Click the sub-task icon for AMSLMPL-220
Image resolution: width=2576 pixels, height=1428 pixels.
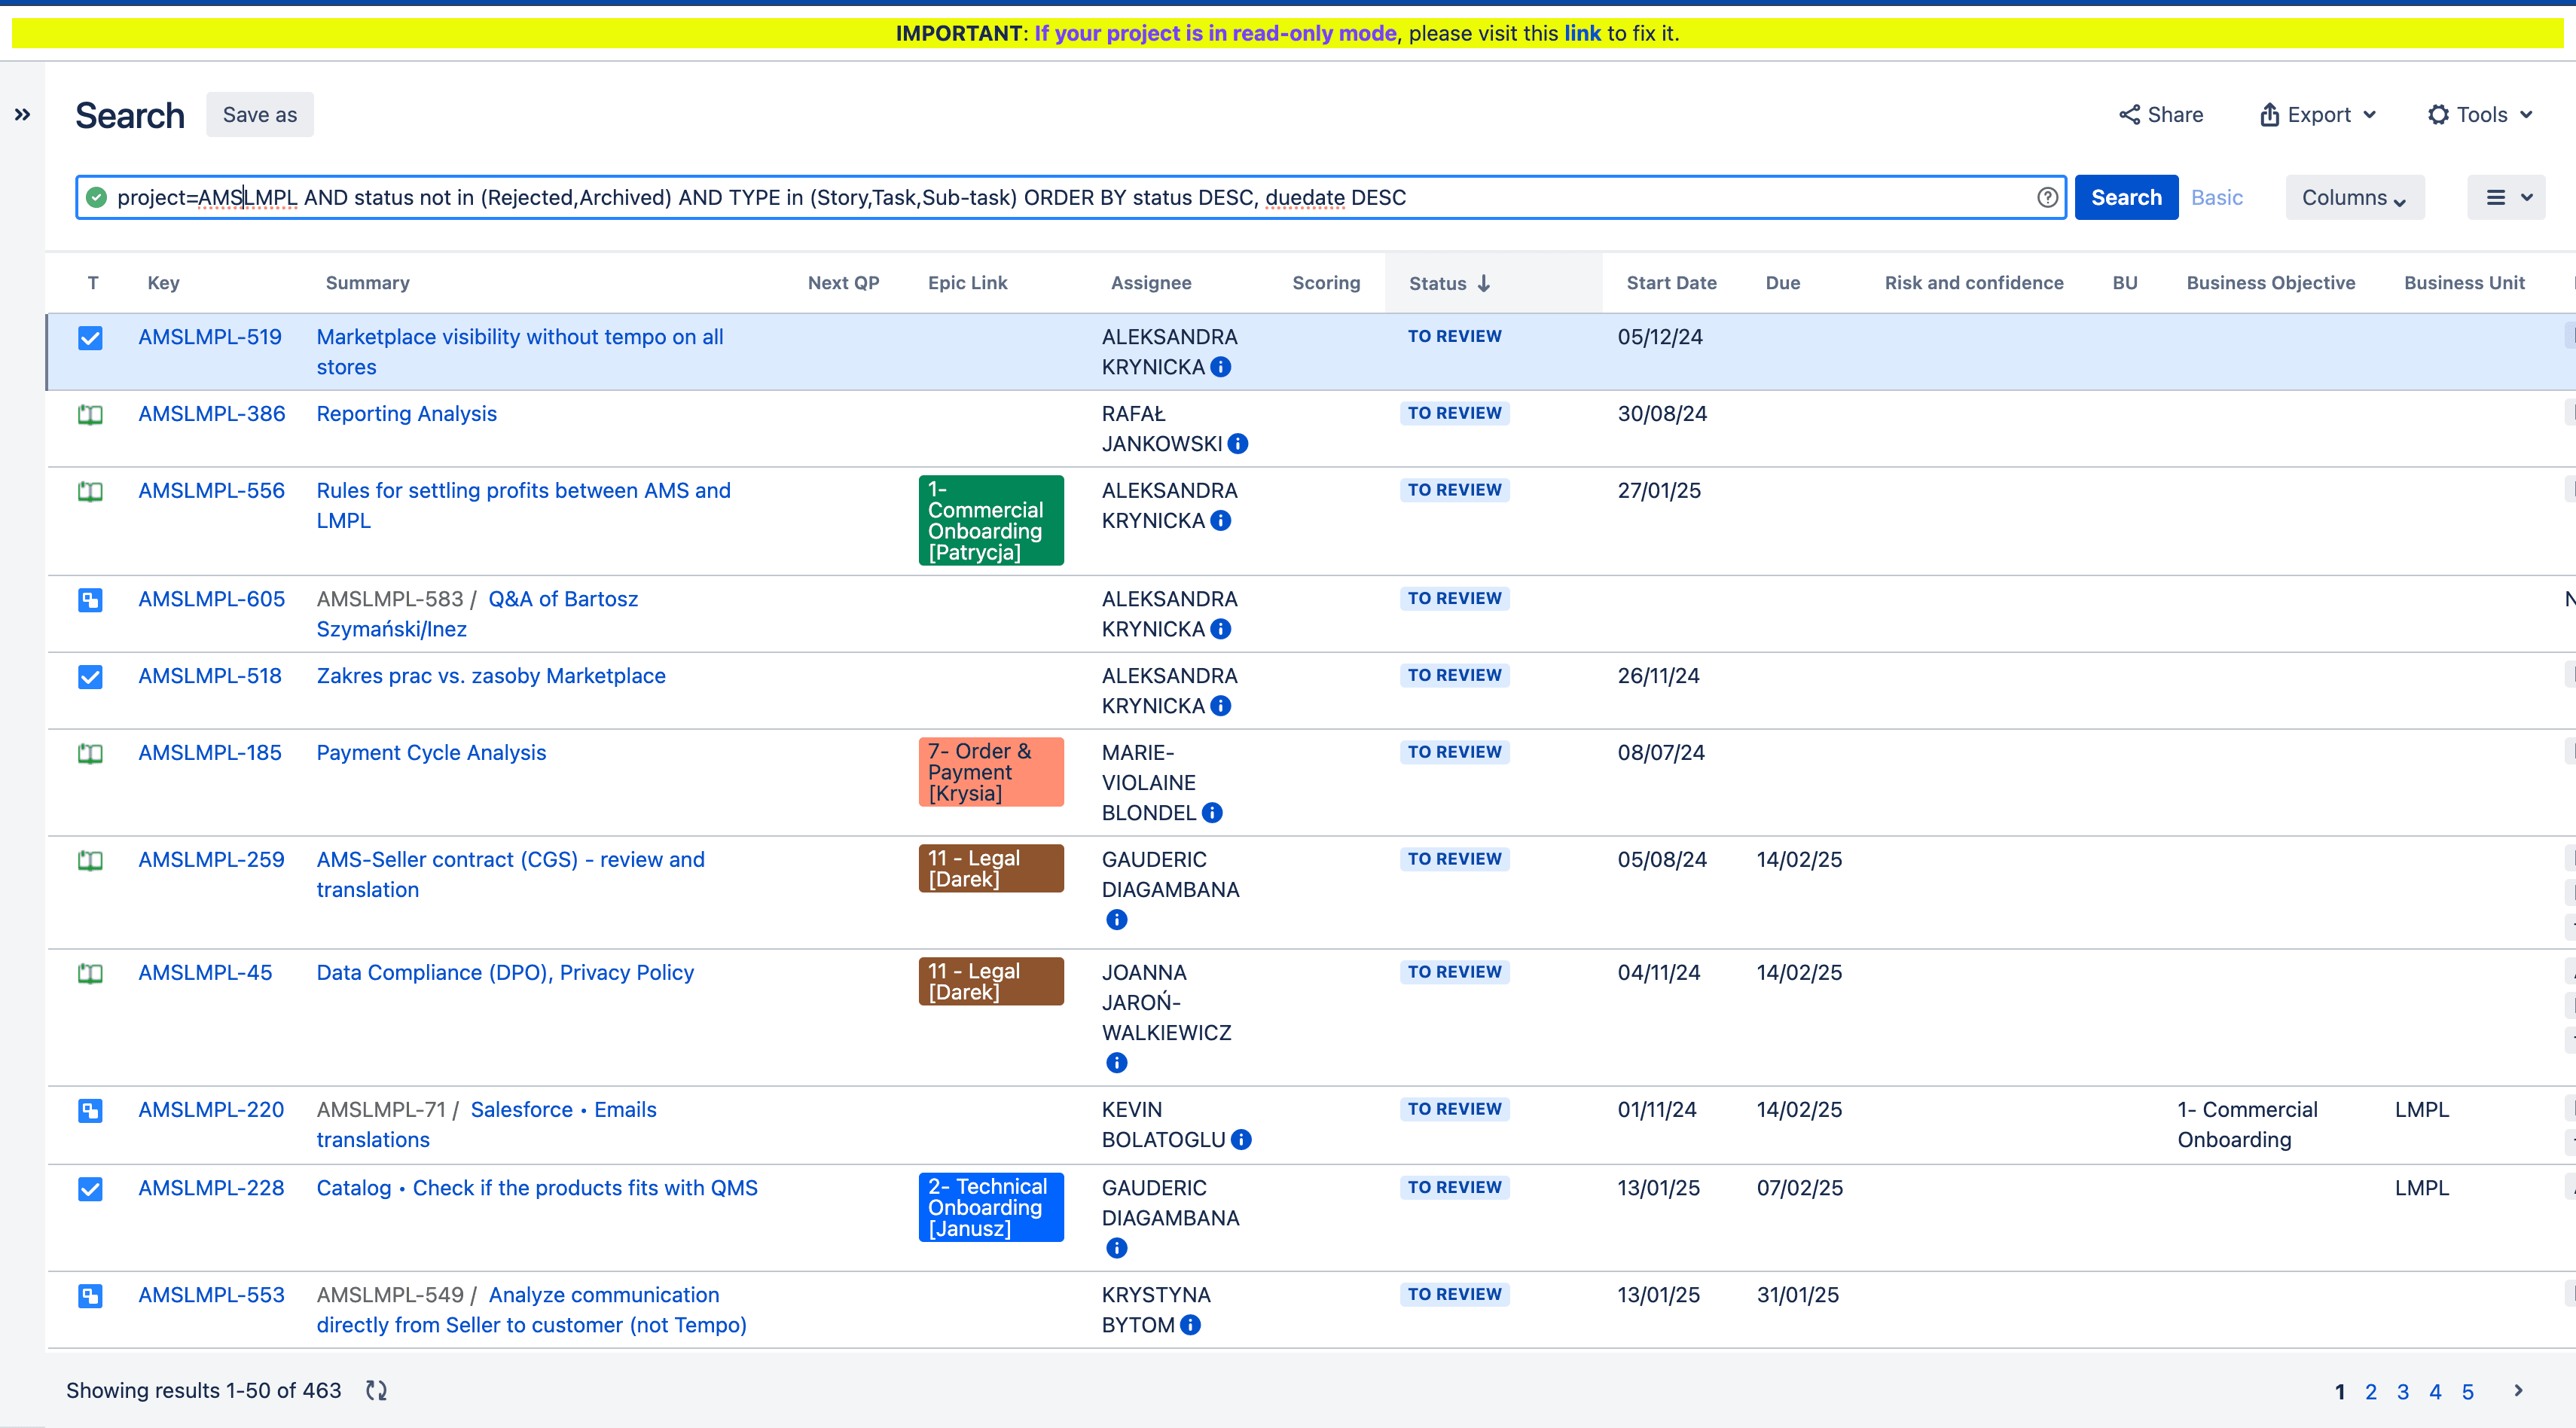pos(90,1110)
